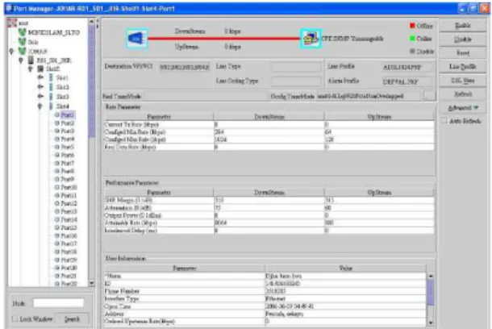Collapse the Slot4 tree node
Viewport: 492px width, 329px height.
tap(40, 106)
